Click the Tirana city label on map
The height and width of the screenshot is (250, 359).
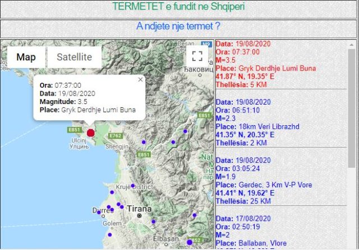[139, 209]
